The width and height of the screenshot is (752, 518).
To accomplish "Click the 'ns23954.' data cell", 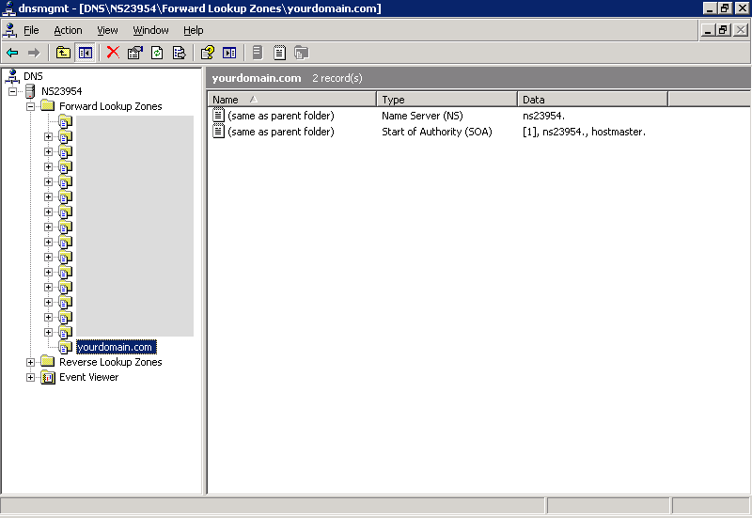I will (543, 116).
